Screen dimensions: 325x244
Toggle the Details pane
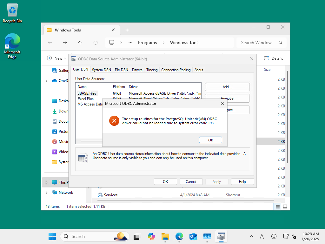click(273, 58)
